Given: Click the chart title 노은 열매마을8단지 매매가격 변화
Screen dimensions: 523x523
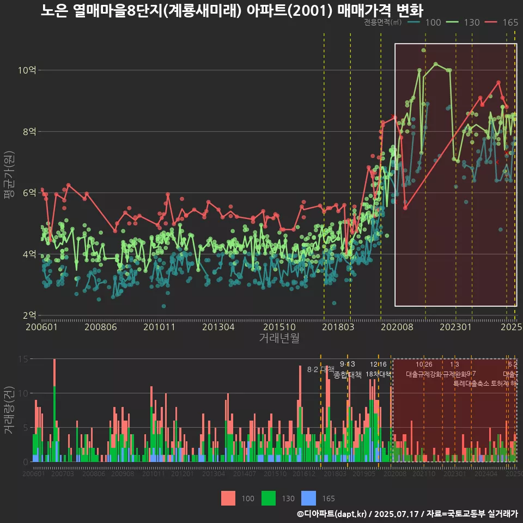Looking at the screenshot, I should (x=232, y=10).
